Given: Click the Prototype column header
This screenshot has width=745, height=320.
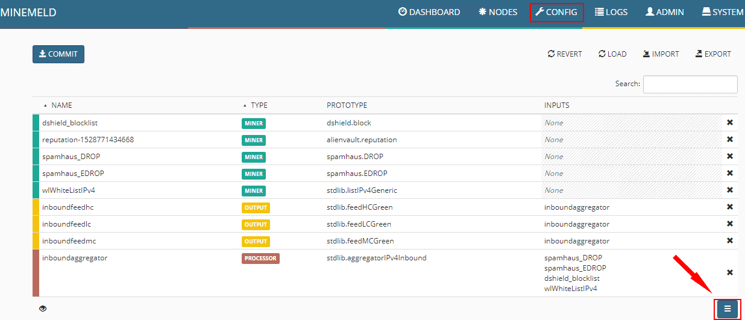Looking at the screenshot, I should [347, 105].
